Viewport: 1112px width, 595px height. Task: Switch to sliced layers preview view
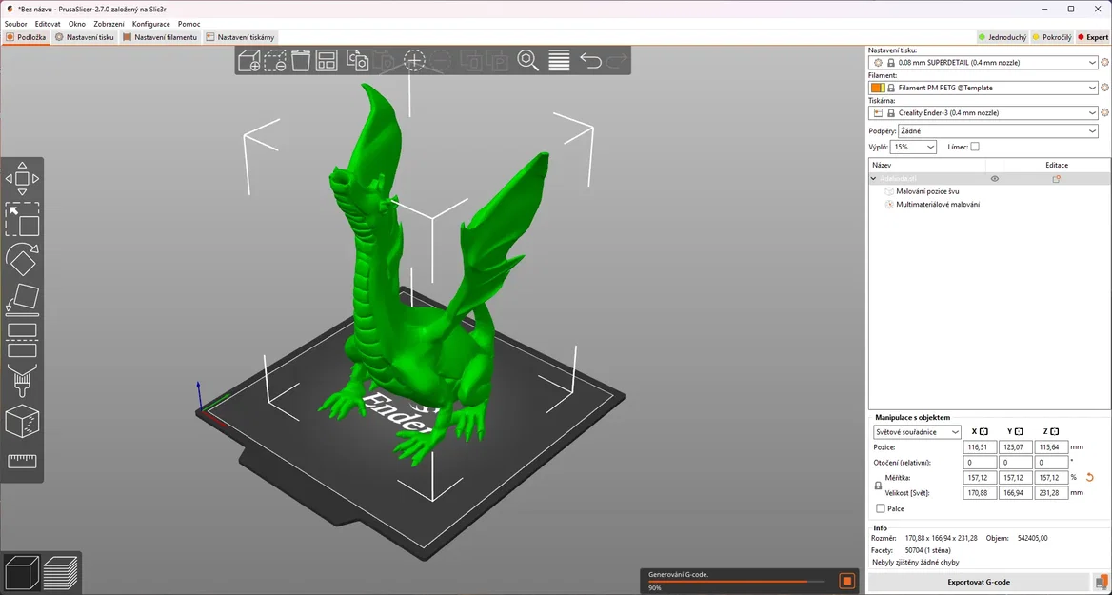click(61, 573)
